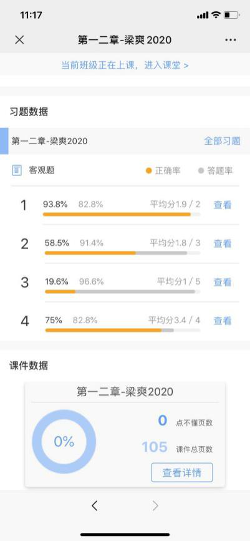Tap the question 1 progress bar
The height and width of the screenshot is (541, 250).
[122, 214]
